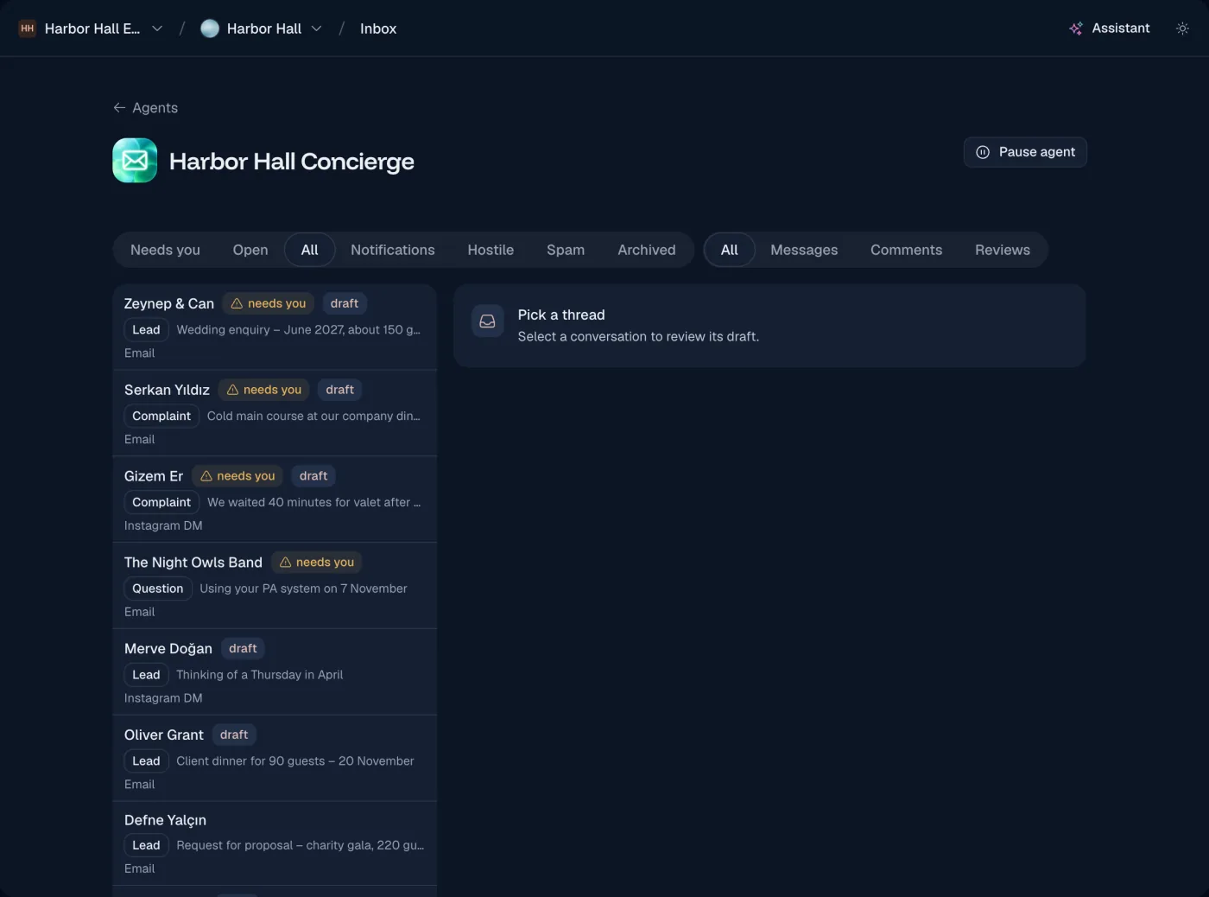Toggle the light/dark theme sun icon
The width and height of the screenshot is (1209, 897).
[1182, 29]
